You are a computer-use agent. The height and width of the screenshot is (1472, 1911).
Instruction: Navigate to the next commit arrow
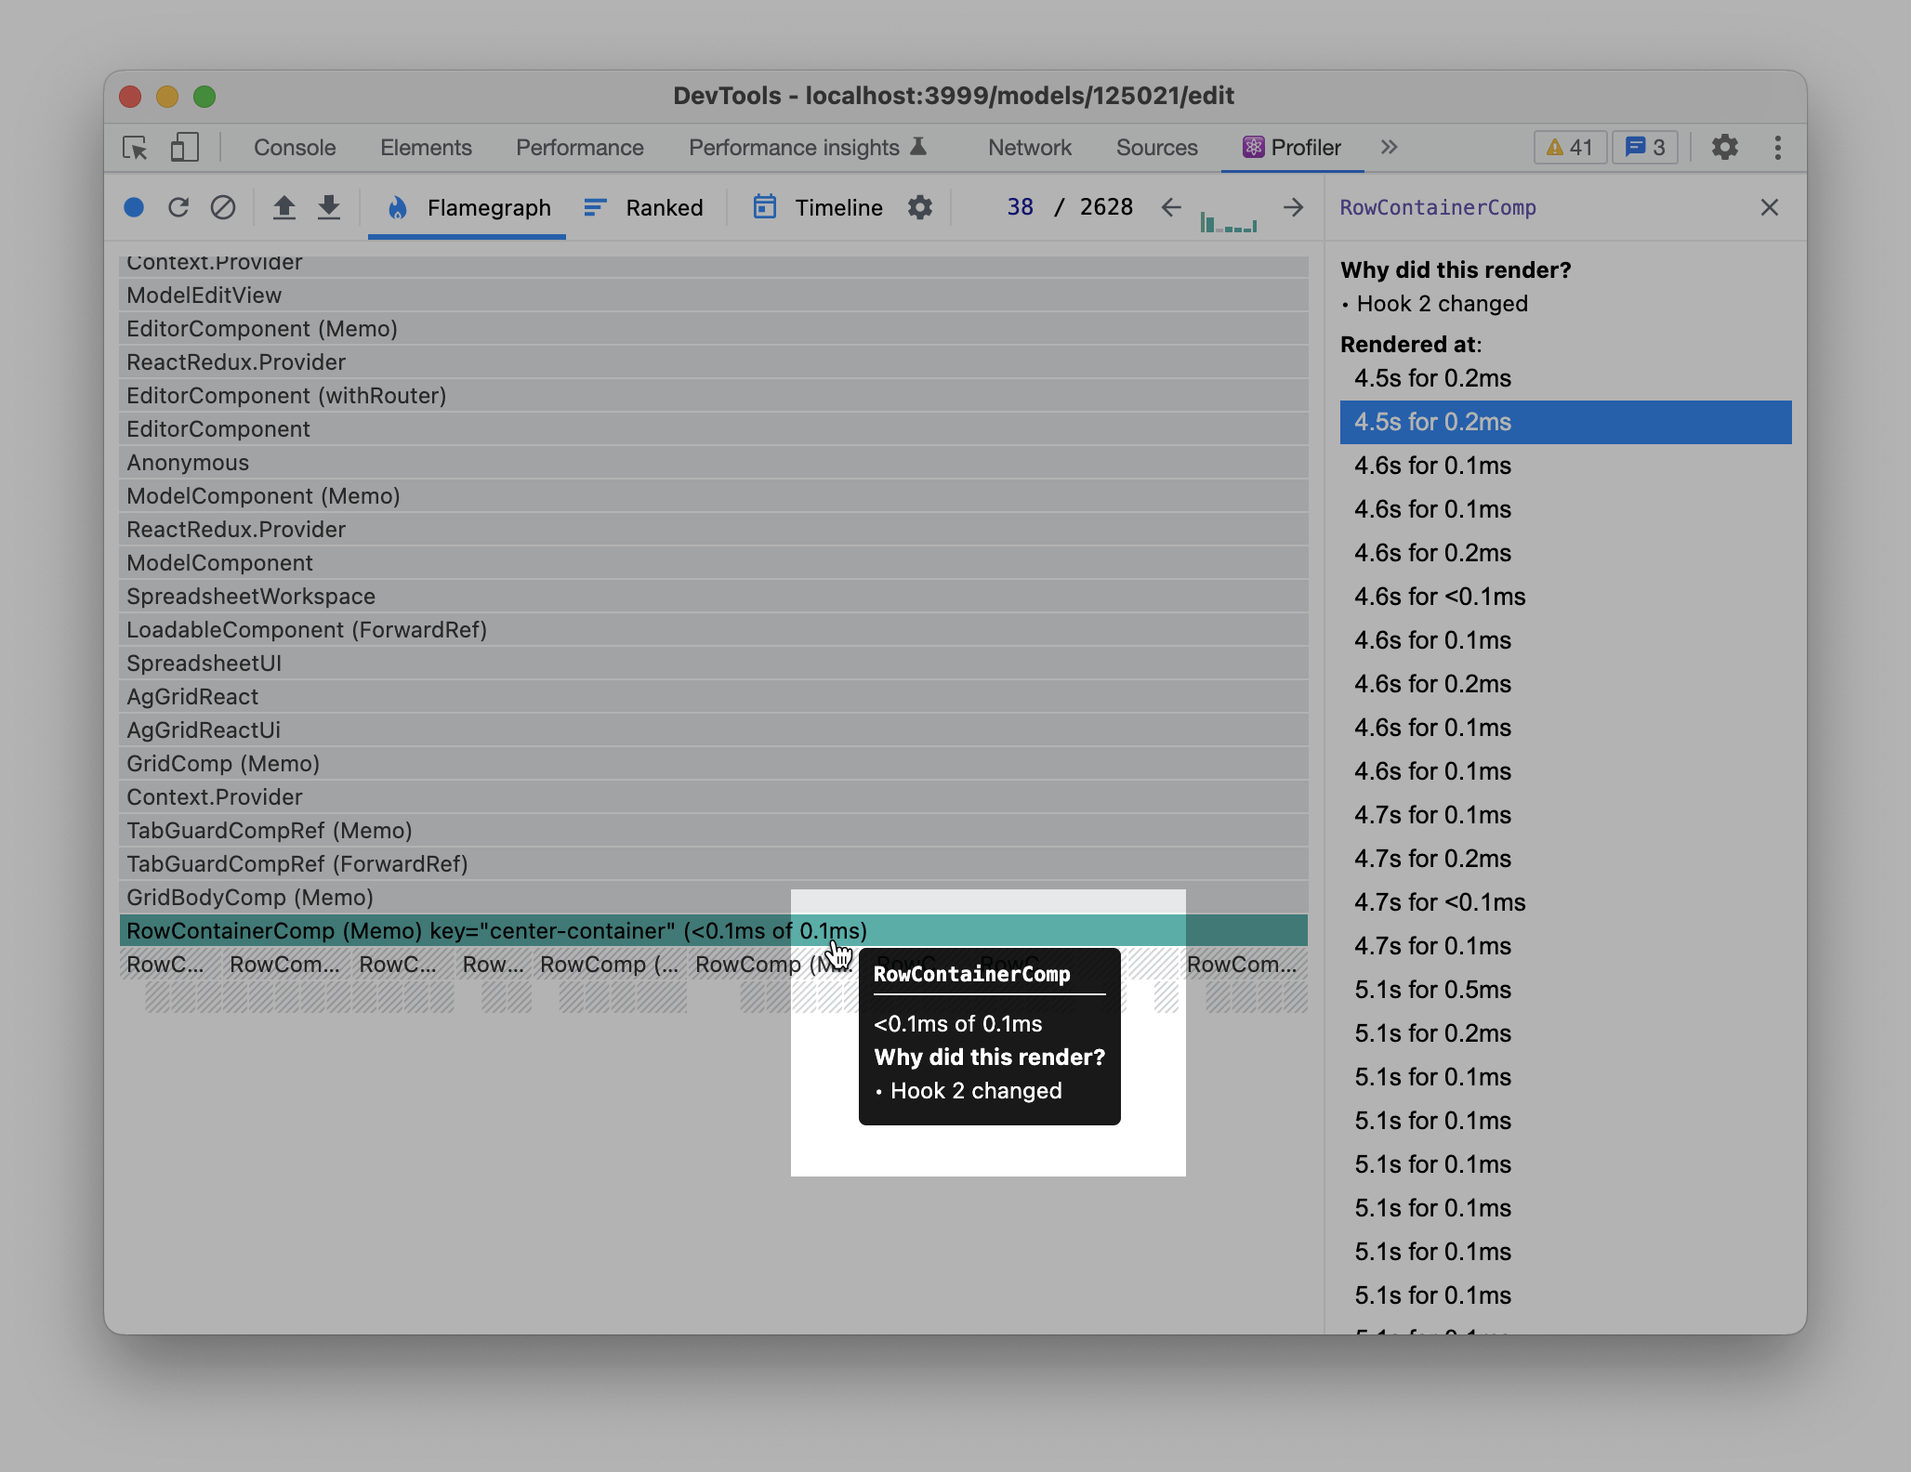[1294, 207]
